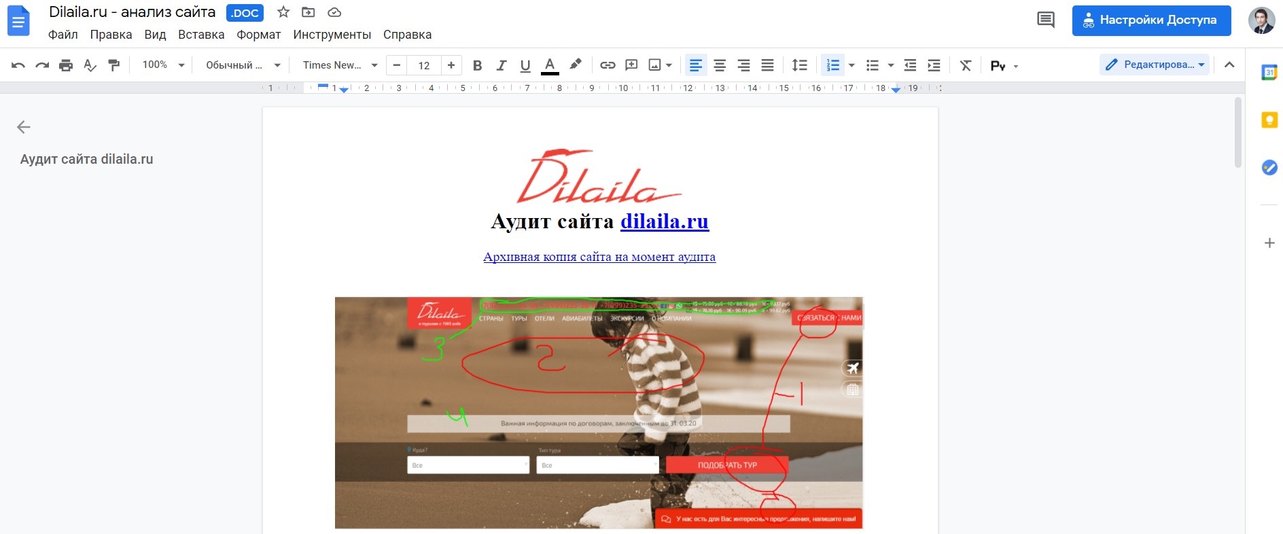Toggle italic formatting
This screenshot has width=1283, height=534.
[502, 65]
